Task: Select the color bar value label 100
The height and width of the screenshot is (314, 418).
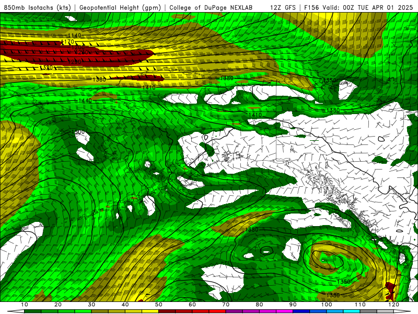Action: point(327,305)
